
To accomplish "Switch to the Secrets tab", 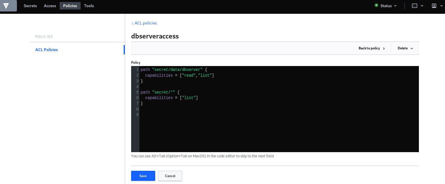I will (30, 5).
